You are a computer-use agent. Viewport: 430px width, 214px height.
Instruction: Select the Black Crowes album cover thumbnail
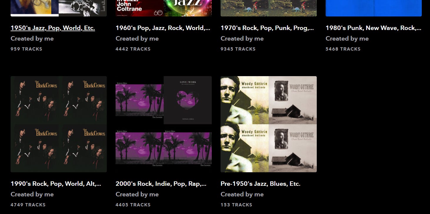pyautogui.click(x=59, y=124)
